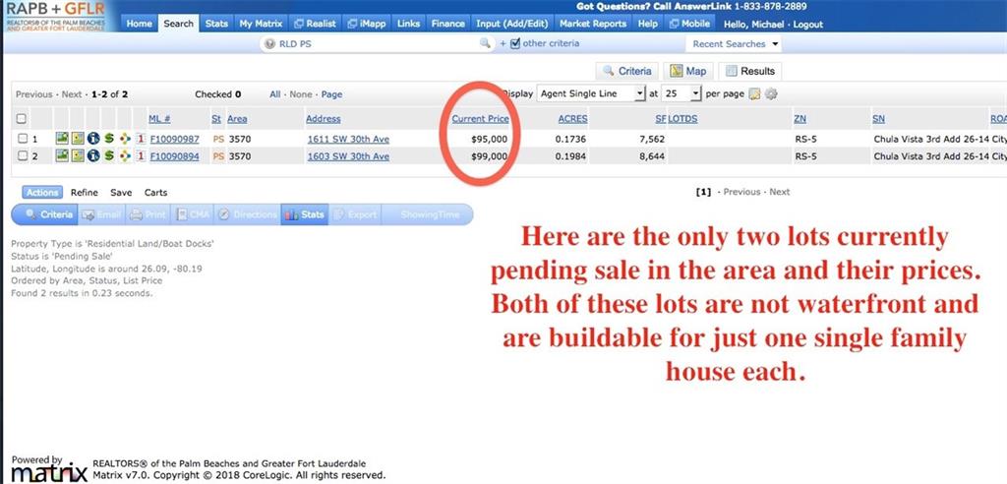
Task: Open photos icon for listing F10090987
Action: click(x=61, y=140)
